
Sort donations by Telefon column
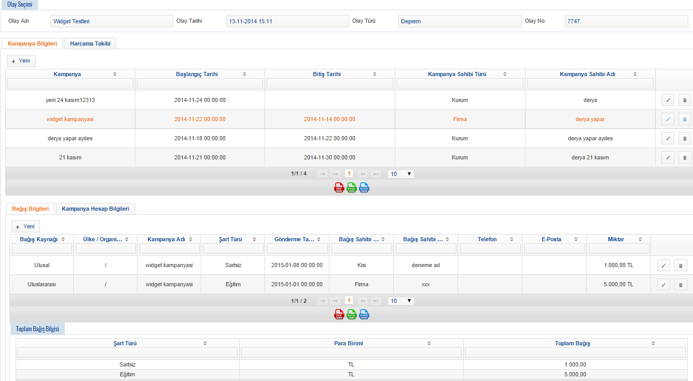[512, 240]
